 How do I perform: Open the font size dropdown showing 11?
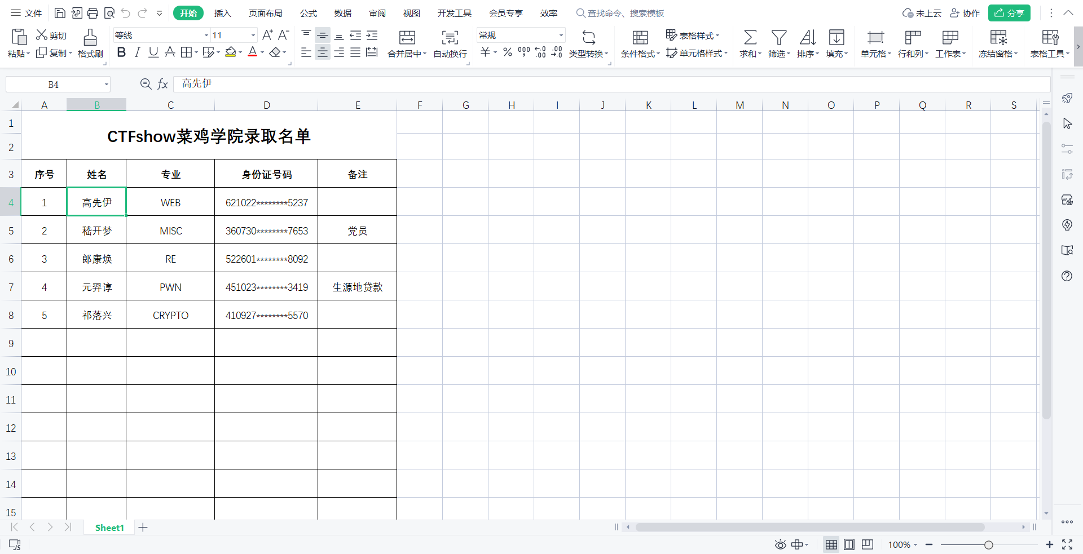point(253,36)
